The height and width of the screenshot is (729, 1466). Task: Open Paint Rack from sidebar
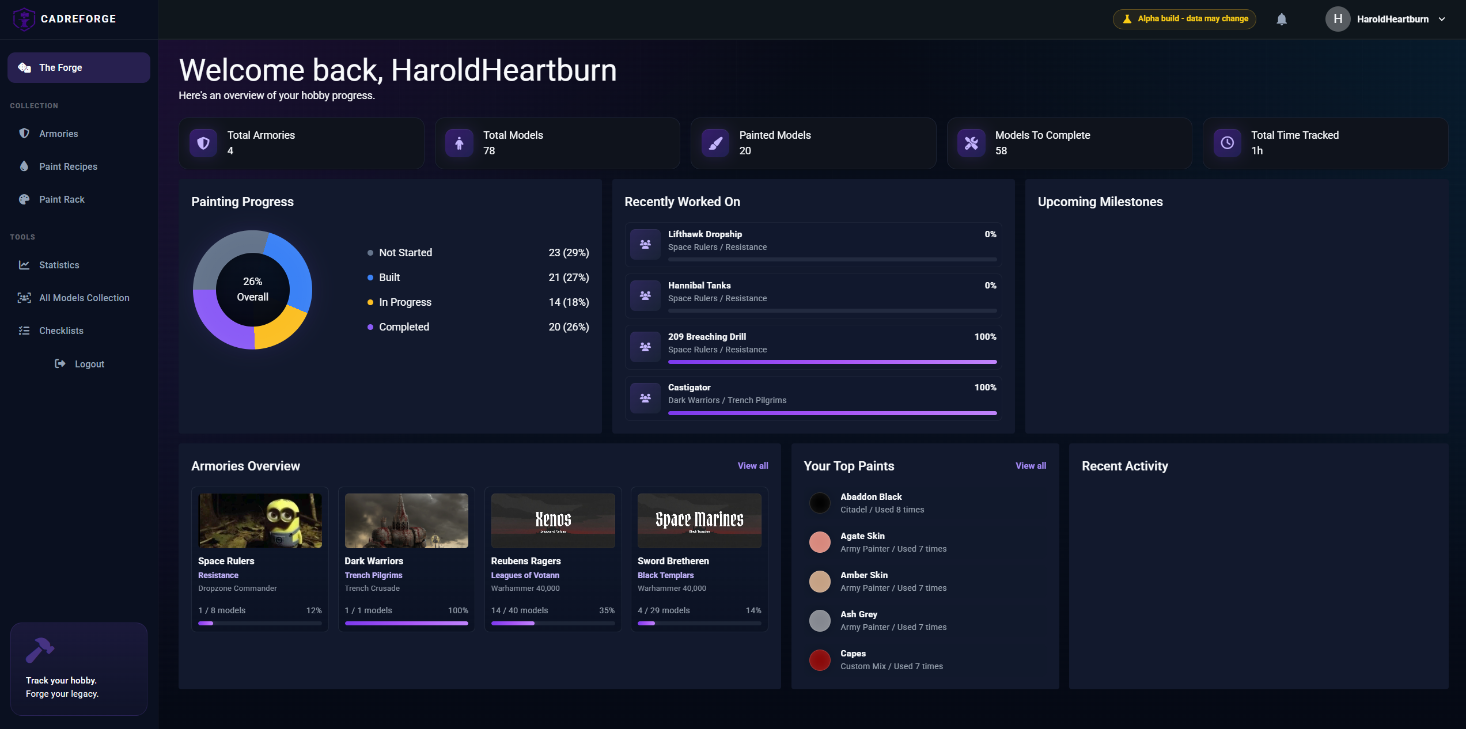(79, 199)
